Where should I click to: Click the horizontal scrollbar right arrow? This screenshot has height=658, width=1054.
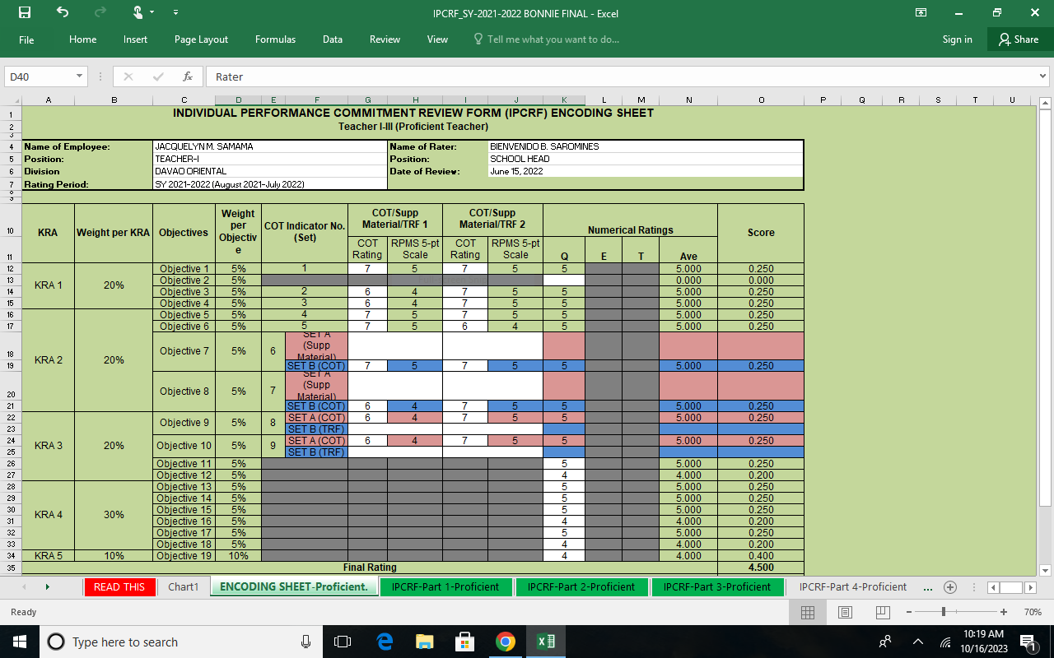point(1030,587)
